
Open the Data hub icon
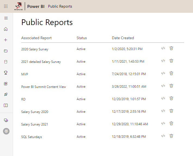pos(6,62)
